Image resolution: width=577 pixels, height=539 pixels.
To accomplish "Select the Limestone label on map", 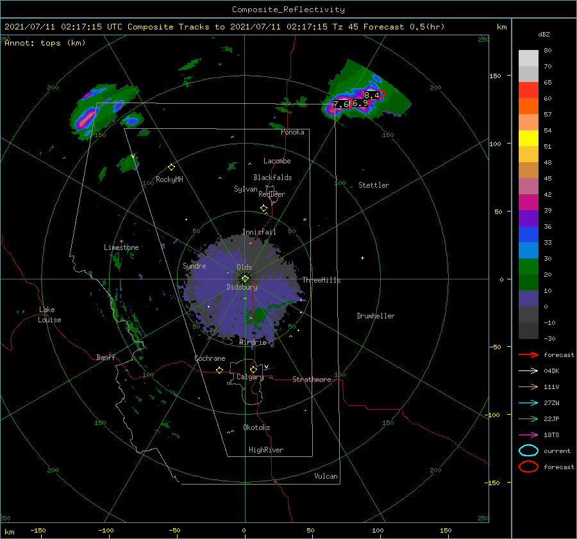I will [121, 247].
